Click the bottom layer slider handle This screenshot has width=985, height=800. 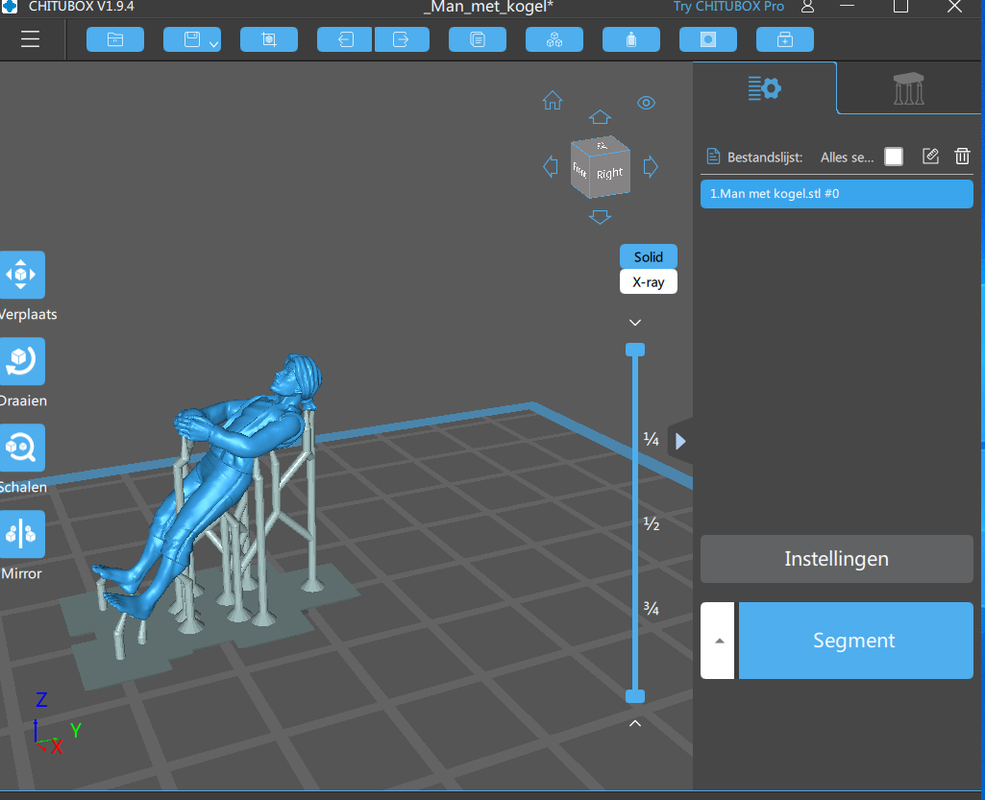coord(635,695)
